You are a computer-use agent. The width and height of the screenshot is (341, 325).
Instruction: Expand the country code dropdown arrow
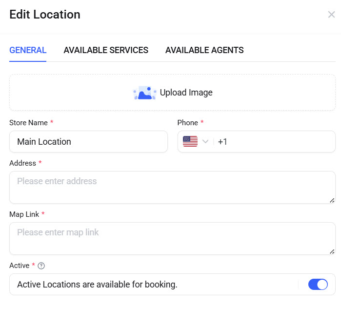pos(205,142)
